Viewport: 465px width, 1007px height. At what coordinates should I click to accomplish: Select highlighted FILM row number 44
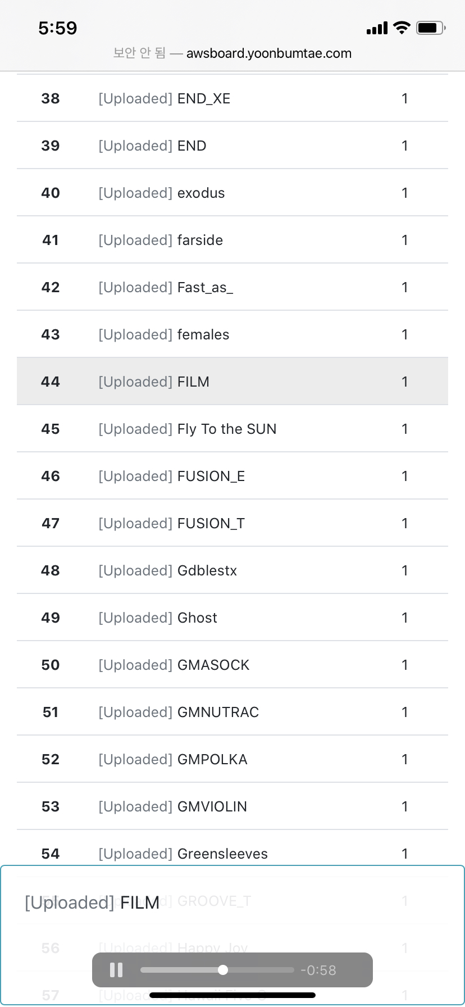[193, 382]
